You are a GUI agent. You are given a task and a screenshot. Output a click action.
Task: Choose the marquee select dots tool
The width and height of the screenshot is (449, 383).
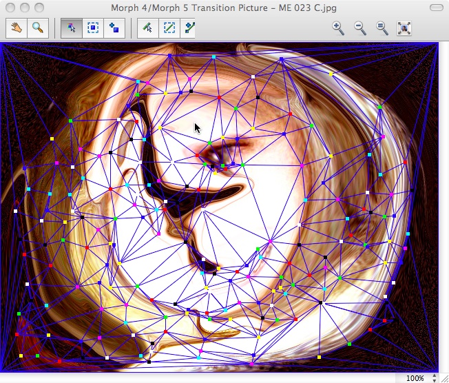pyautogui.click(x=93, y=28)
